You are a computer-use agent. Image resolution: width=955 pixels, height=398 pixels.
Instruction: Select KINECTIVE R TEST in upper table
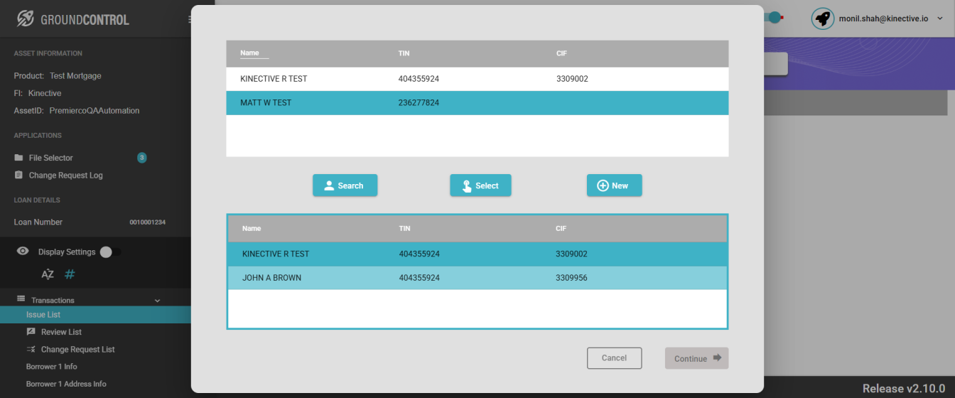[477, 79]
